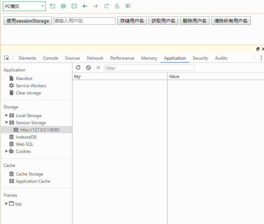Refresh storage table with reload icon
The image size is (264, 224).
point(78,67)
